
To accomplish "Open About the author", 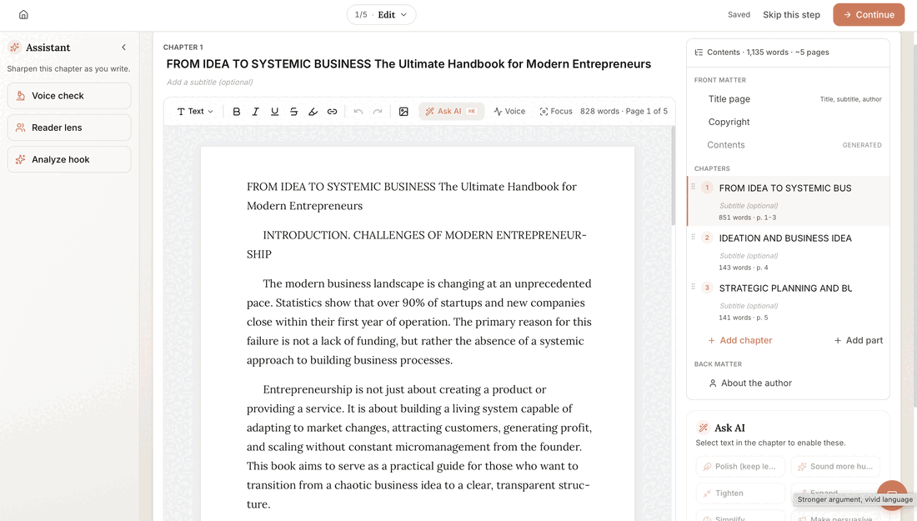I will tap(750, 383).
